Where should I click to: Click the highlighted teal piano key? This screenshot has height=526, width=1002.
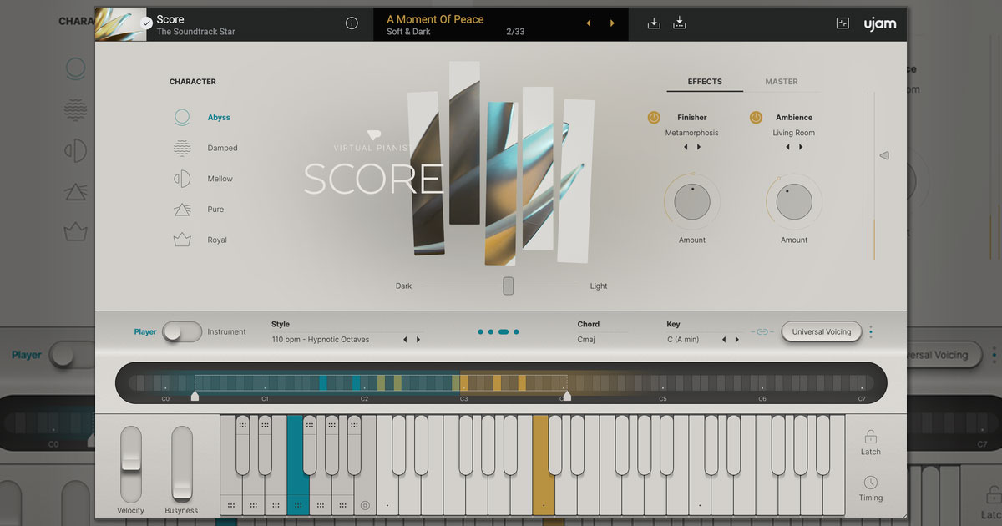(x=297, y=465)
